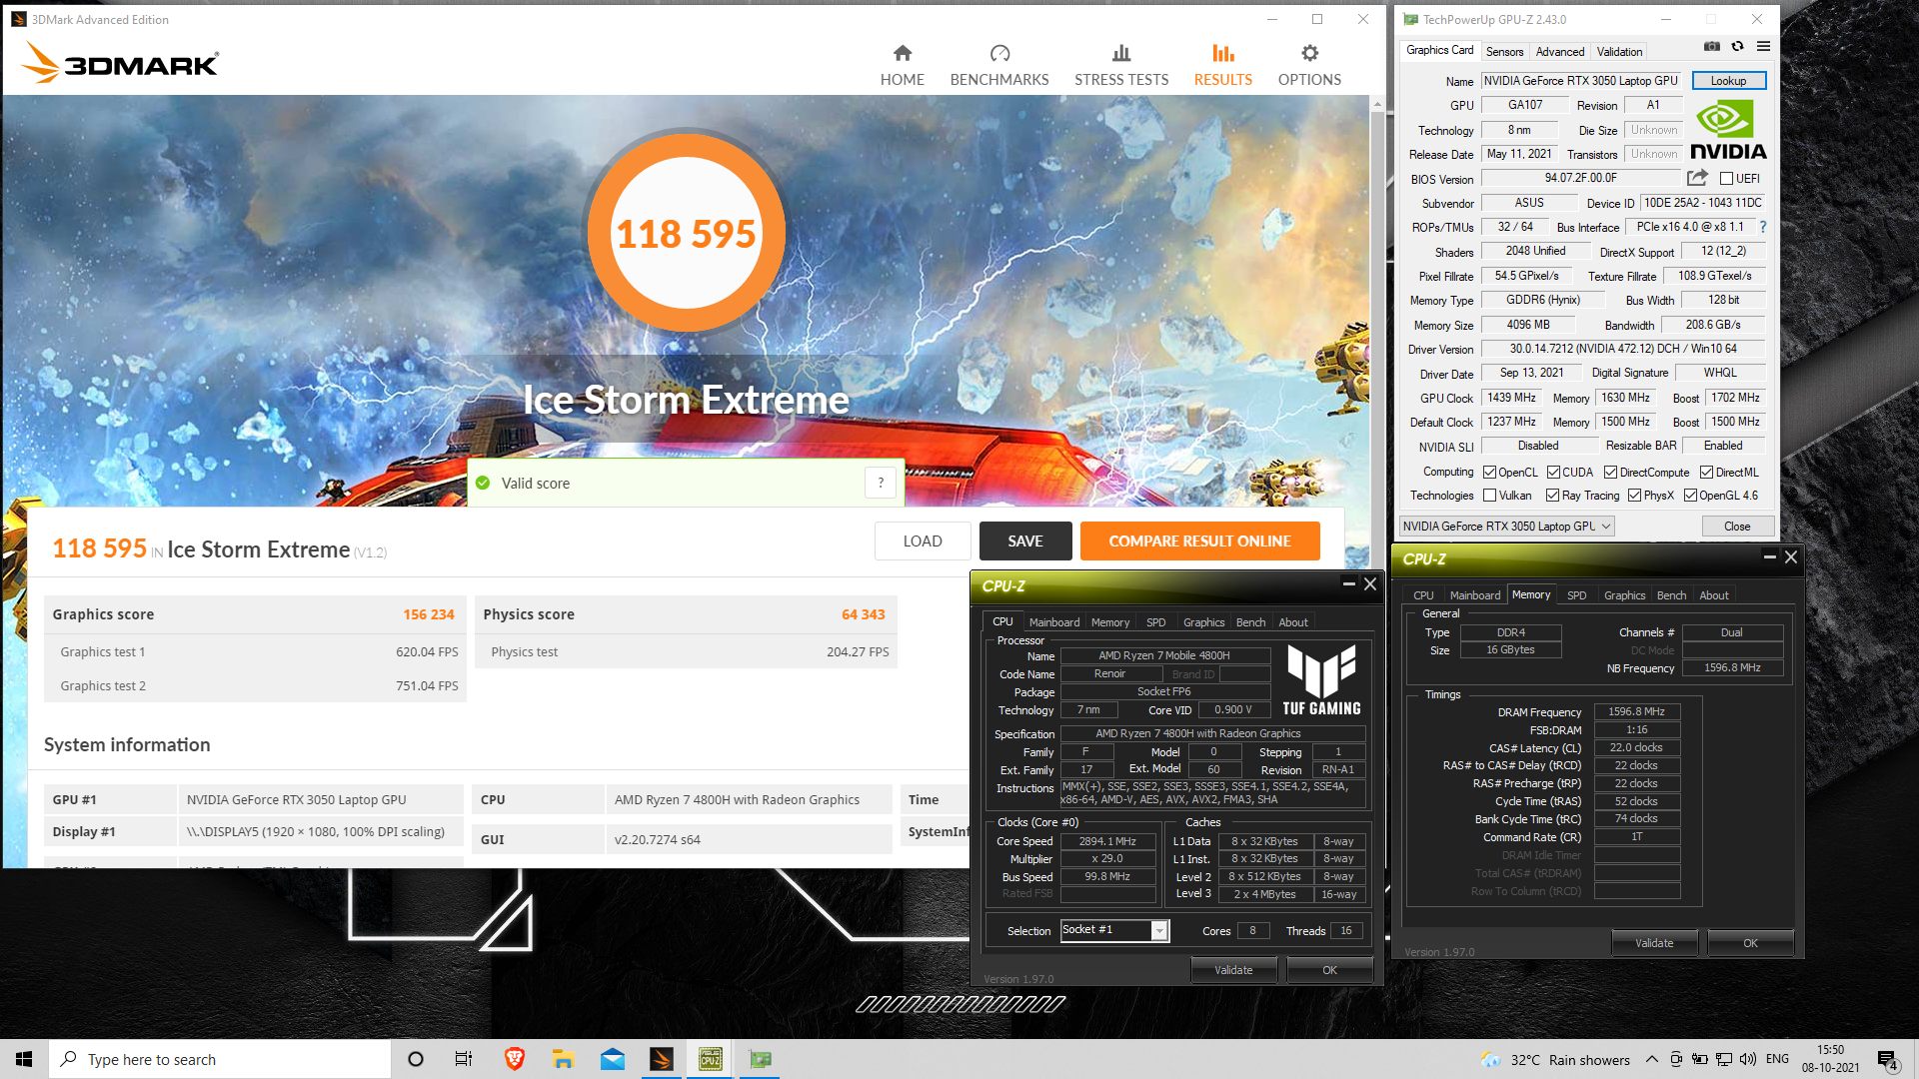Viewport: 1919px width, 1079px height.
Task: Click valid score help question mark
Action: tap(881, 483)
